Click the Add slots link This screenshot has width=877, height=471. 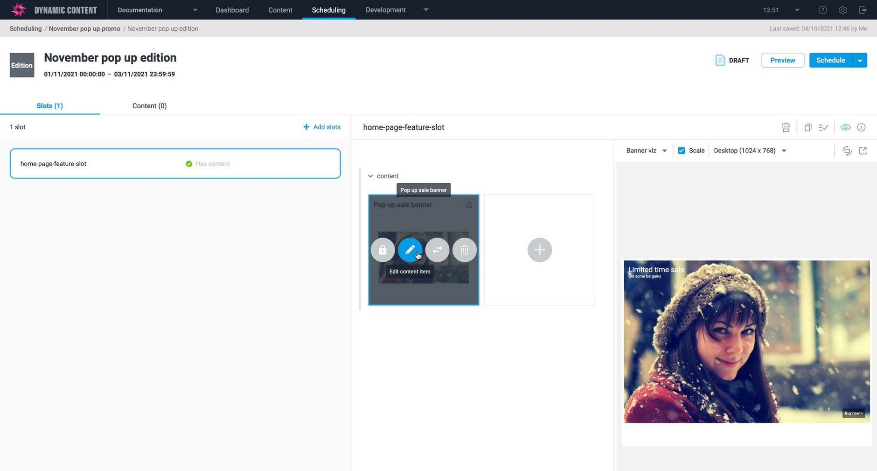(322, 127)
